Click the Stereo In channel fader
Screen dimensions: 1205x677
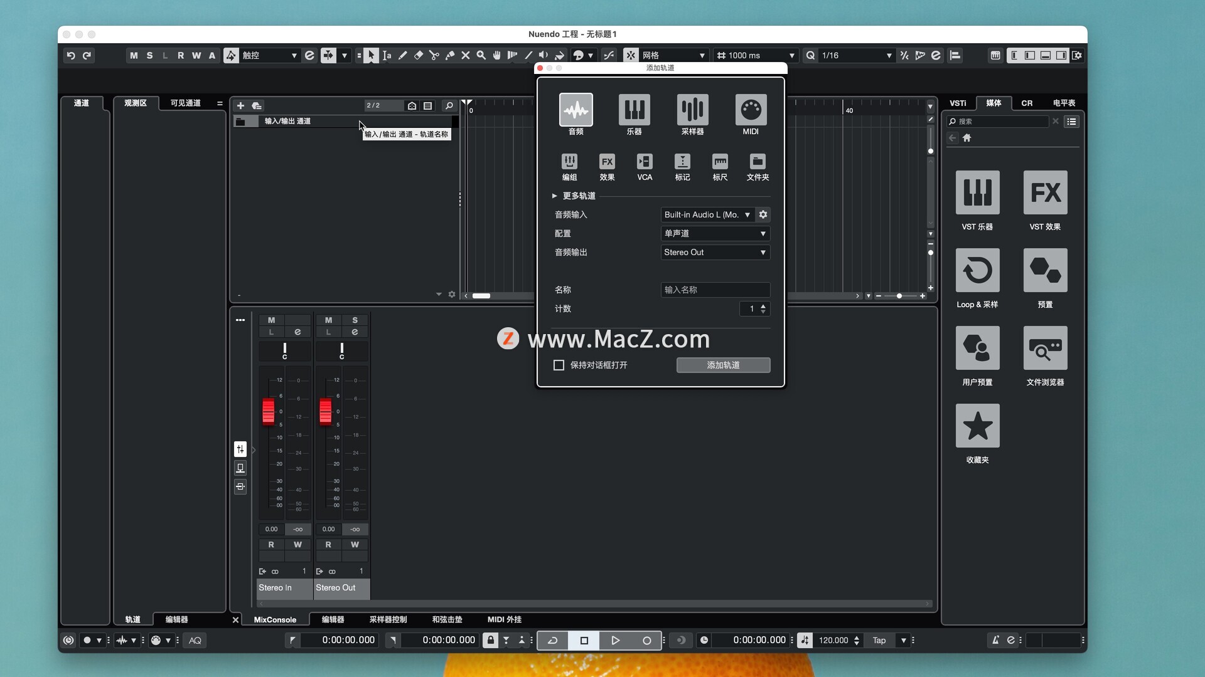click(268, 411)
